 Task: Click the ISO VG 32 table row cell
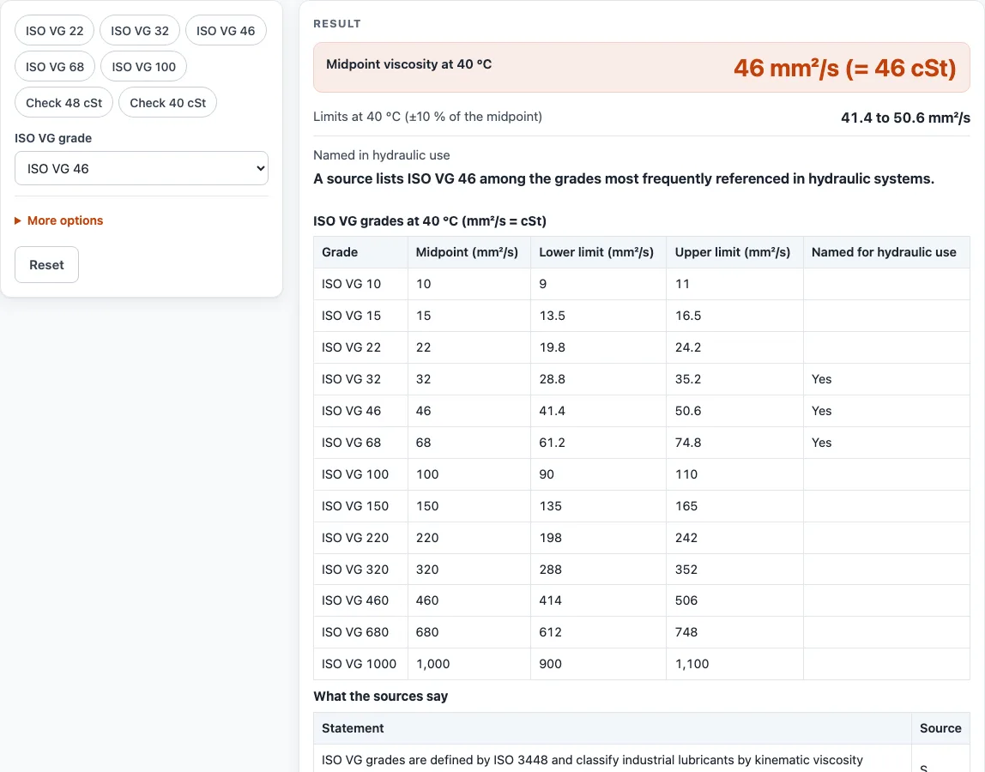point(360,379)
